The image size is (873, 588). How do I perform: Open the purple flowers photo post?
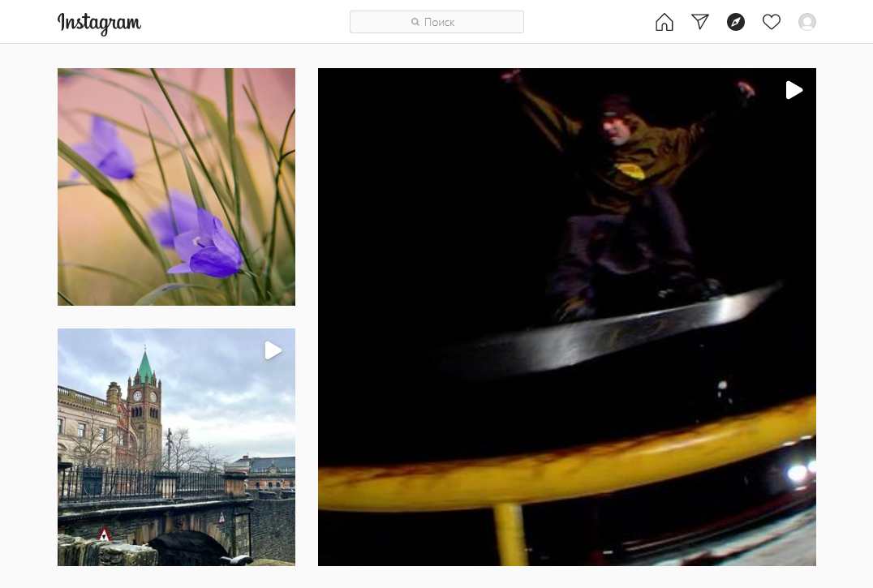pos(176,187)
